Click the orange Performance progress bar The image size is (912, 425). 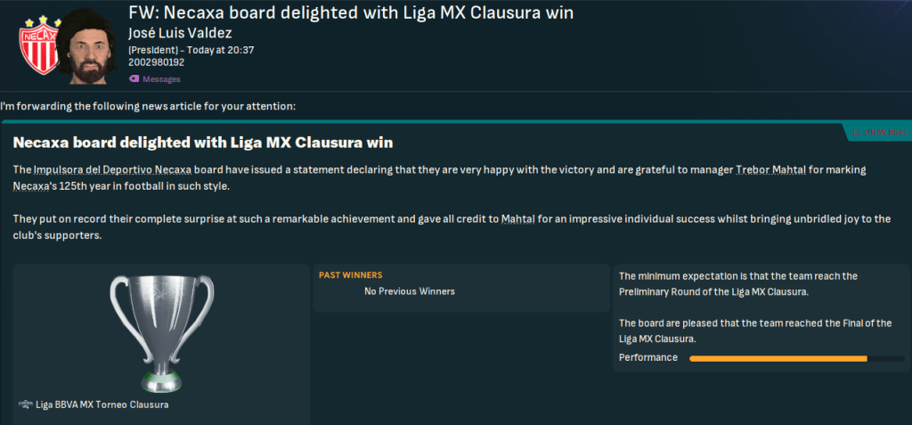tap(778, 358)
